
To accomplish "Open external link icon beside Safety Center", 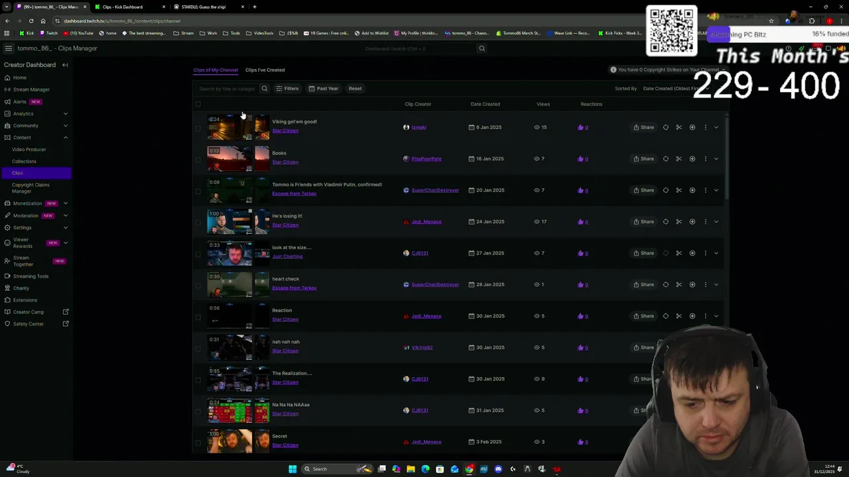I will 65,324.
